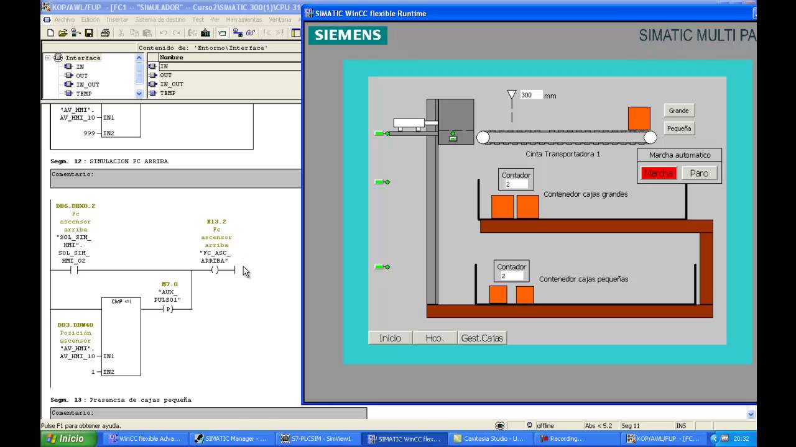
Task: Go to the Inicio screen button
Action: pos(391,338)
